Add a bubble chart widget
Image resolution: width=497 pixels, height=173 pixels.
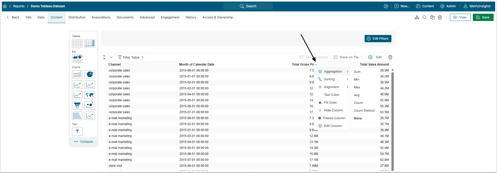click(x=90, y=105)
